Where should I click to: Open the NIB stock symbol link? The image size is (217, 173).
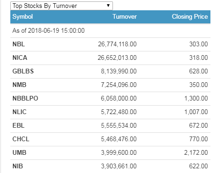click(18, 166)
